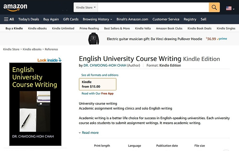Open the book cover image
Viewport: 239px width, 151px height.
coord(35,104)
